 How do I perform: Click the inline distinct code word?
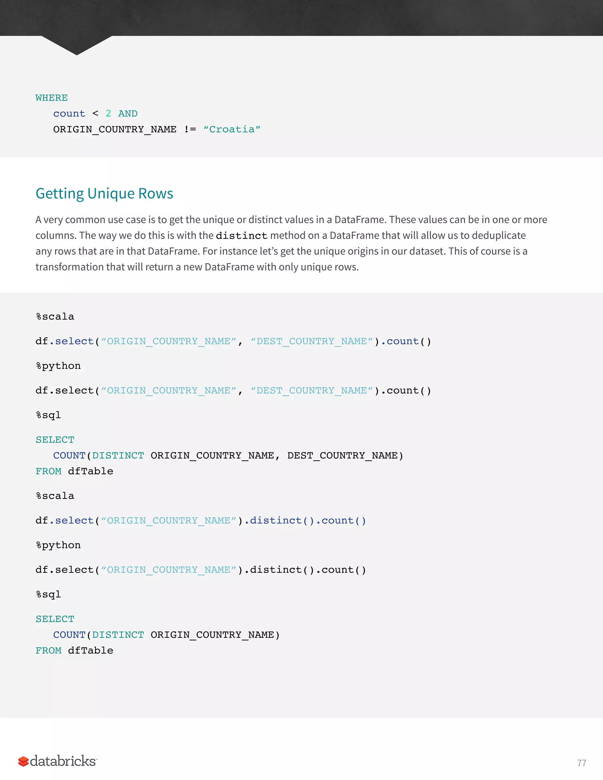pos(241,236)
